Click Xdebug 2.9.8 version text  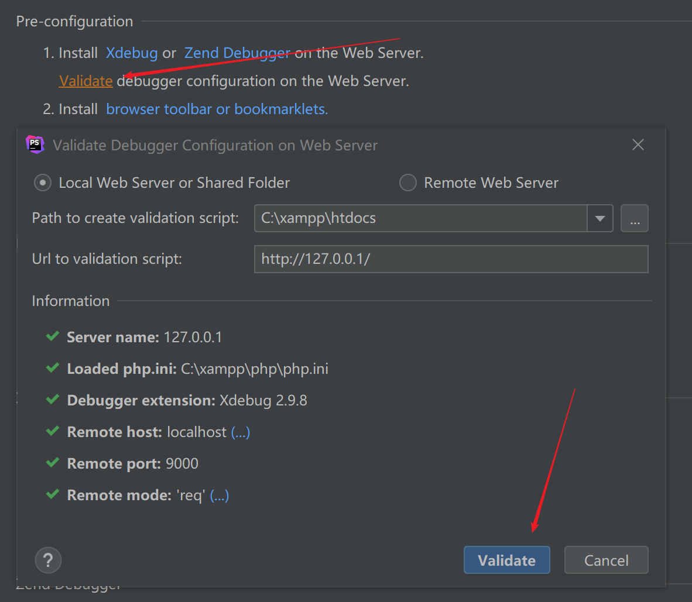[263, 400]
